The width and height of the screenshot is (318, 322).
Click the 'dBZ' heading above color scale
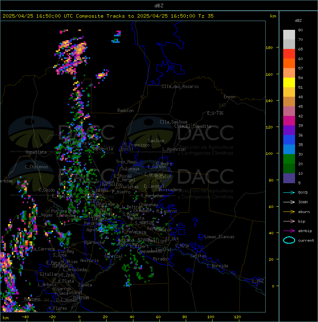298,21
